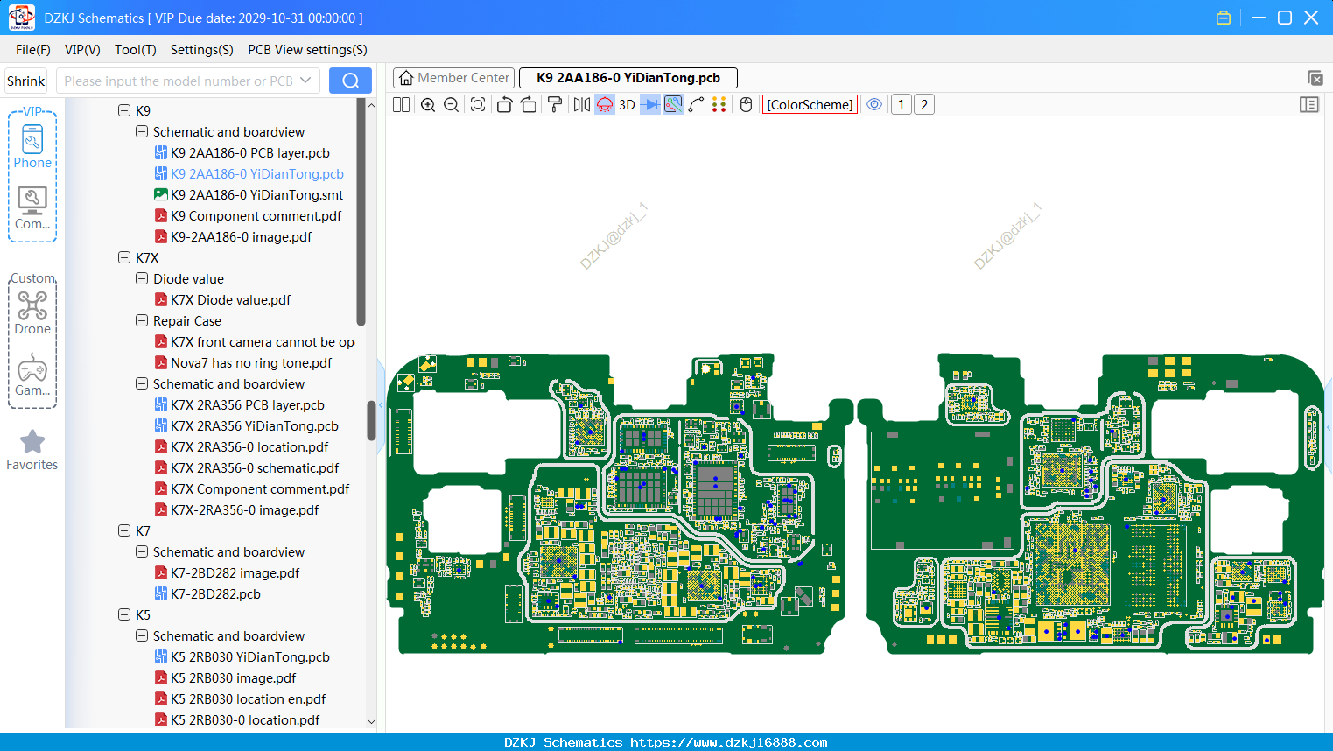Viewport: 1333px width, 751px height.
Task: Zoom out of the PCB view
Action: coord(452,105)
